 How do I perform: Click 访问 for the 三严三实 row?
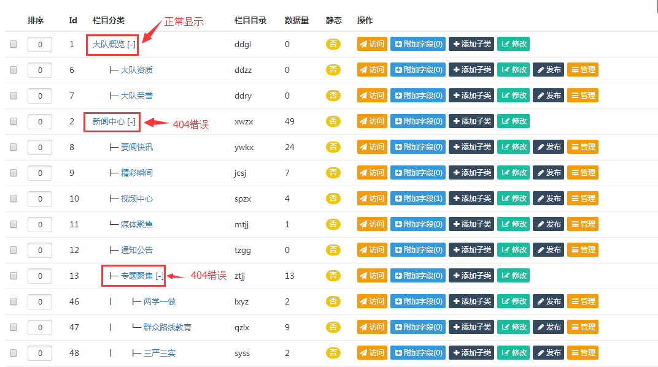(x=372, y=353)
